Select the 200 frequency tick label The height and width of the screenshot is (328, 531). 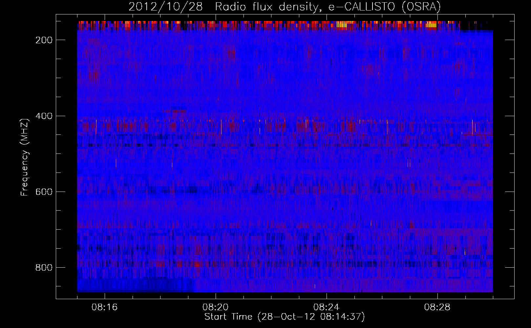44,40
